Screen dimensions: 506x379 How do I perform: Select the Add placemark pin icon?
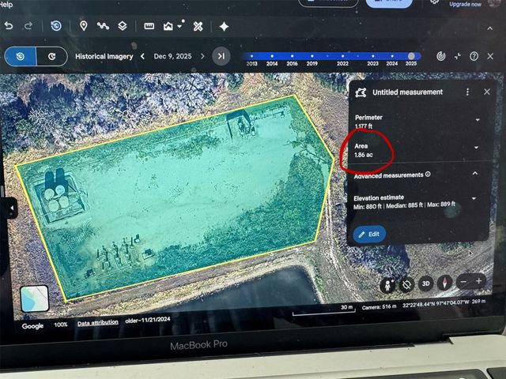[x=83, y=26]
